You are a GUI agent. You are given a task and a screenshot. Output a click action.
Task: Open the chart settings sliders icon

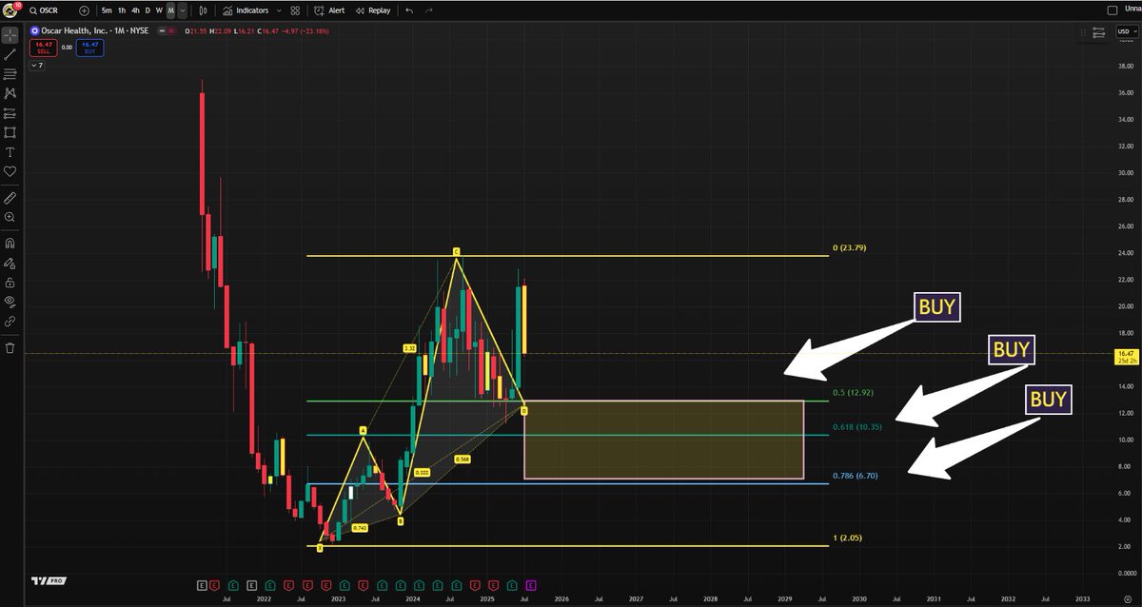point(1099,33)
